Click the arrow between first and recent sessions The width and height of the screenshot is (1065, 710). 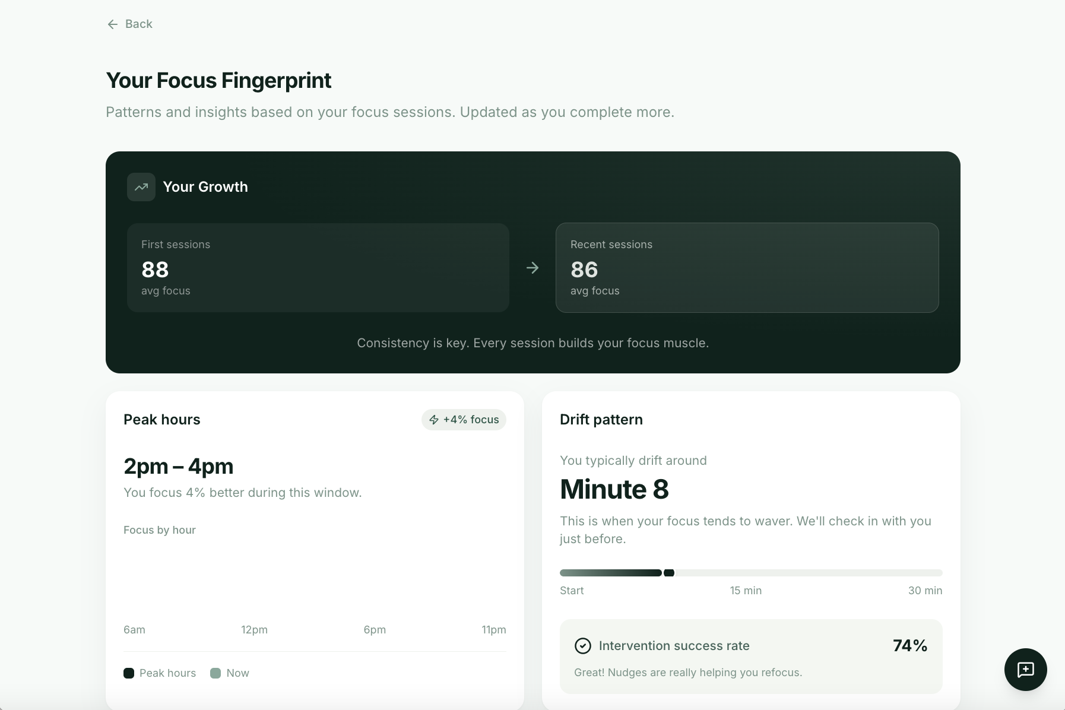532,268
